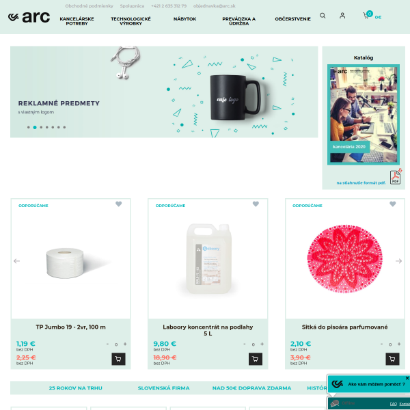Add Laboory koncentrát to cart
Image resolution: width=410 pixels, height=410 pixels.
(256, 359)
